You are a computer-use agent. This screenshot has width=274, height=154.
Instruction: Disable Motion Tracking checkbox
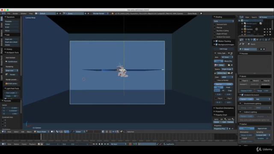point(217,41)
